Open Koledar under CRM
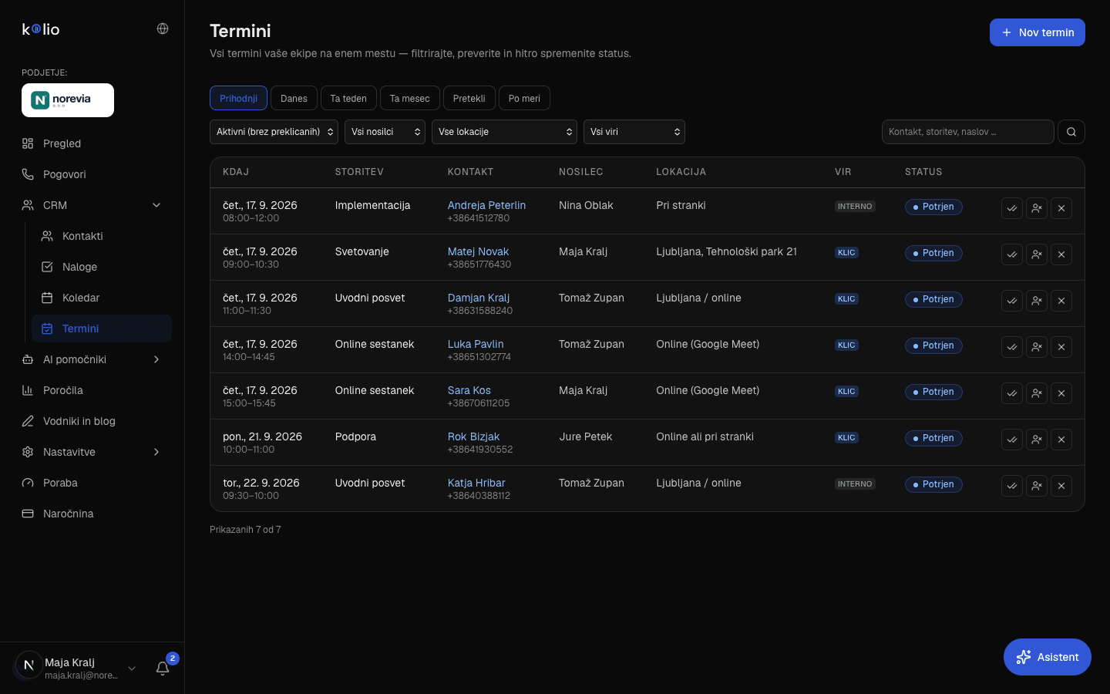The width and height of the screenshot is (1110, 694). [x=102, y=298]
